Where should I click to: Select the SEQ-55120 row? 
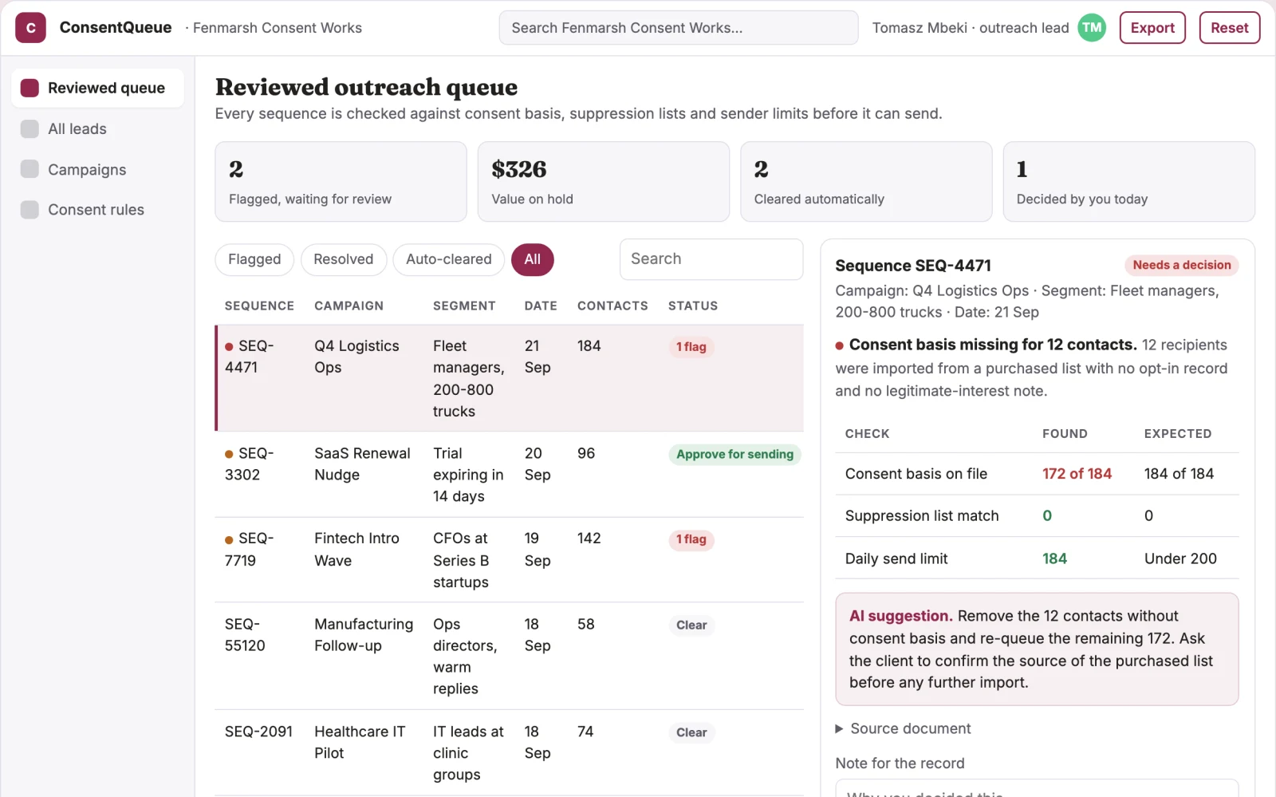coord(510,656)
